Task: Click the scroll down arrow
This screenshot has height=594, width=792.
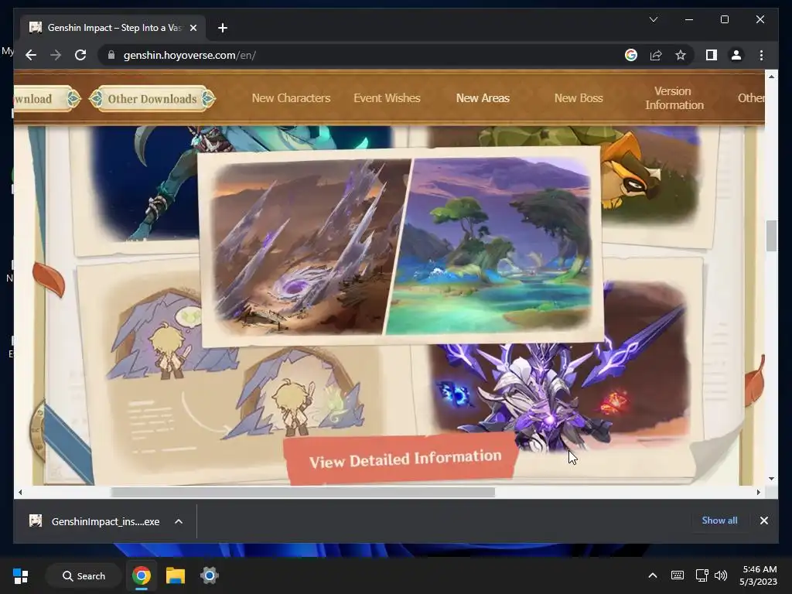Action: pos(771,478)
